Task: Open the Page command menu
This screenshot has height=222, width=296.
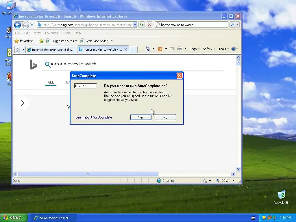Action: point(195,49)
